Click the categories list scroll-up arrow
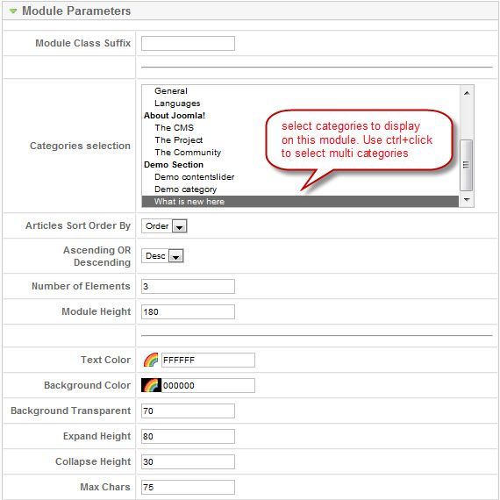The width and height of the screenshot is (500, 500). point(467,93)
